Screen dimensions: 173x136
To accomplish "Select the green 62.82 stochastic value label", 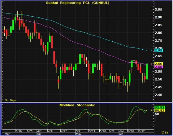I will (x=160, y=107).
